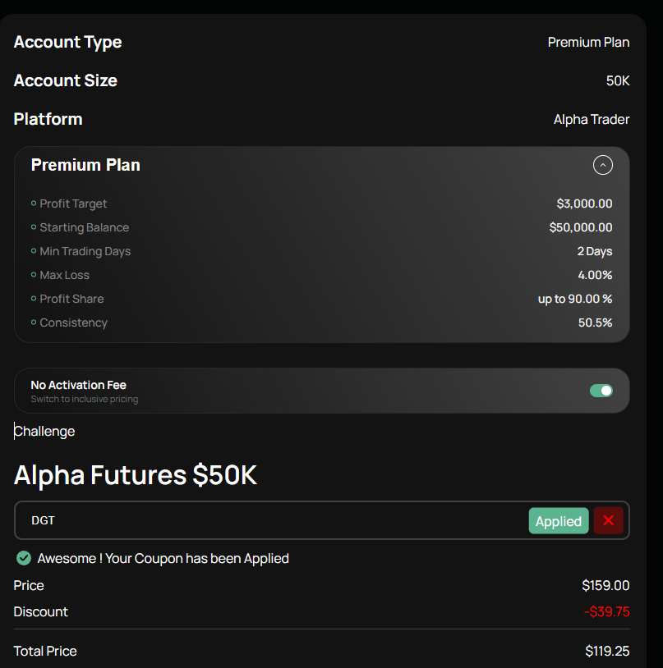This screenshot has height=668, width=663.
Task: Click the "Consistency" label
Action: point(73,323)
